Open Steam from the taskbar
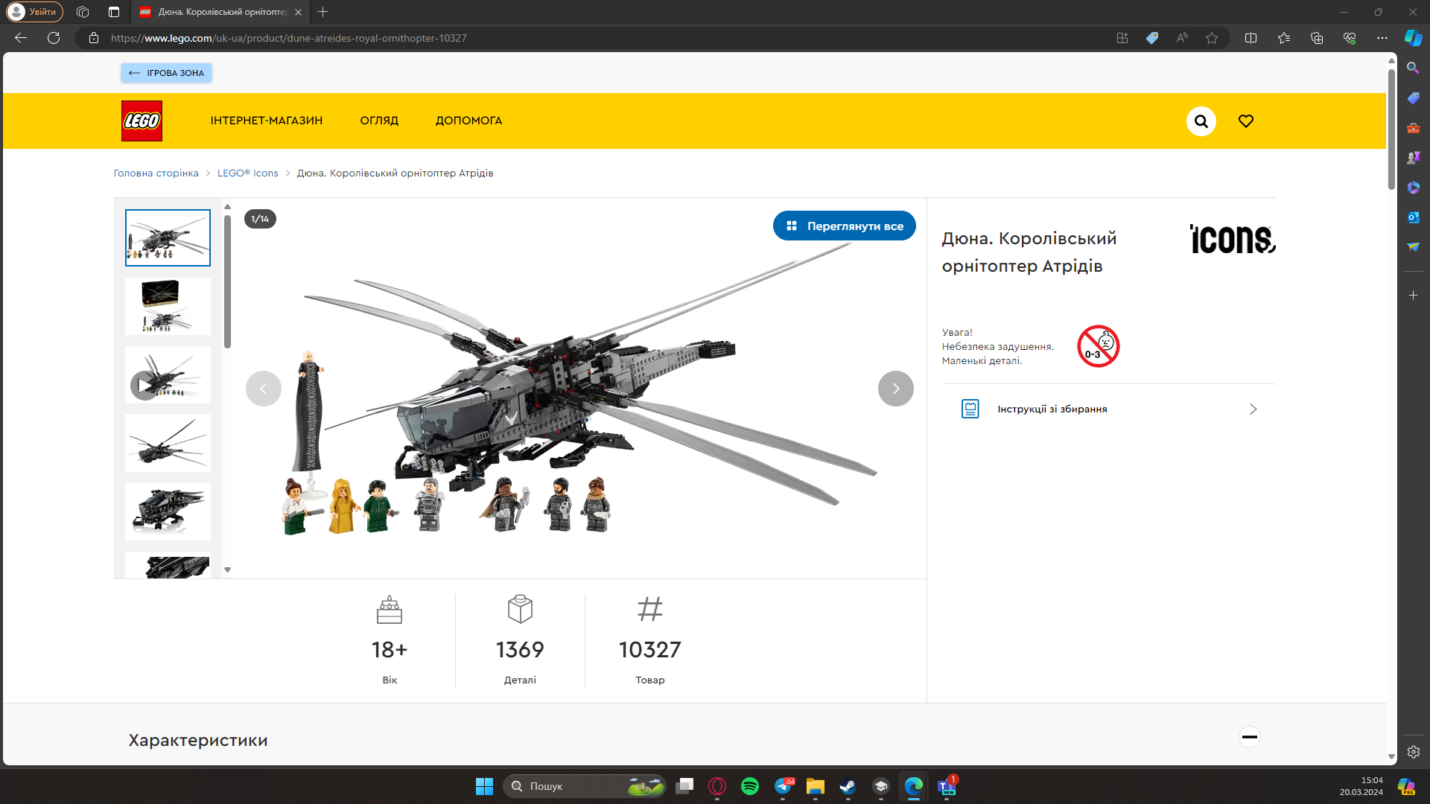 pyautogui.click(x=848, y=786)
